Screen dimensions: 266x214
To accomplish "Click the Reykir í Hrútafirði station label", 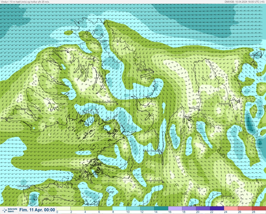I will tap(153, 151).
